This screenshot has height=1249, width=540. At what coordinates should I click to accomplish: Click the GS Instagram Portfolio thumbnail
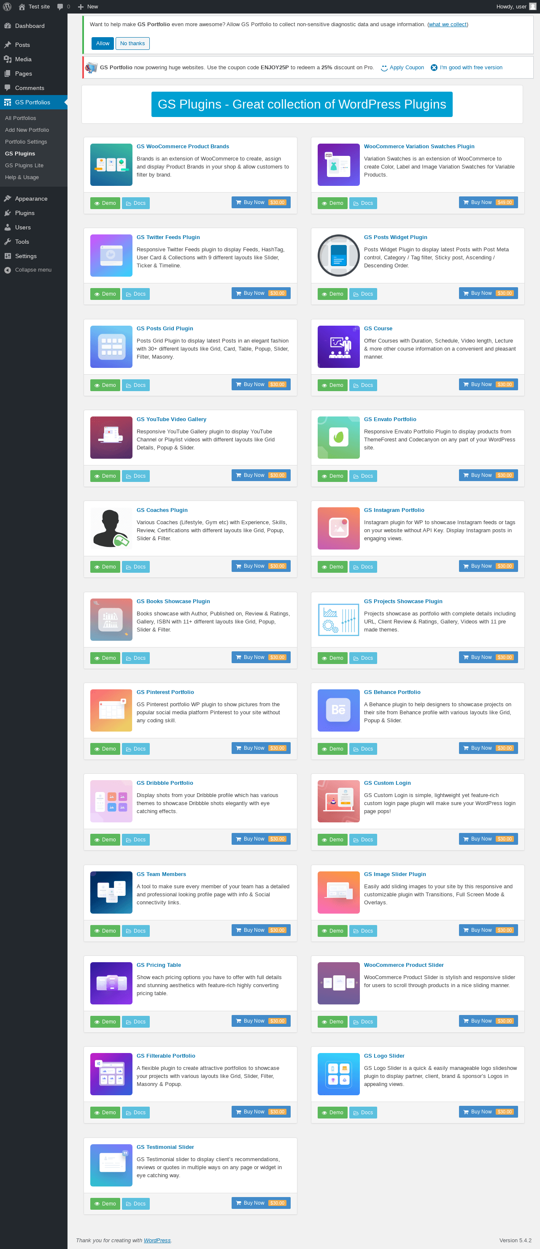click(x=338, y=528)
